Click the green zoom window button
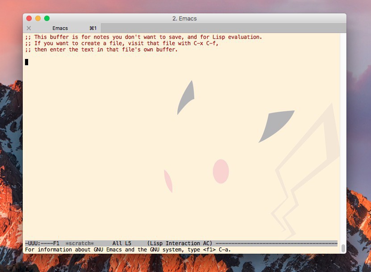Image resolution: width=371 pixels, height=272 pixels. pyautogui.click(x=47, y=18)
